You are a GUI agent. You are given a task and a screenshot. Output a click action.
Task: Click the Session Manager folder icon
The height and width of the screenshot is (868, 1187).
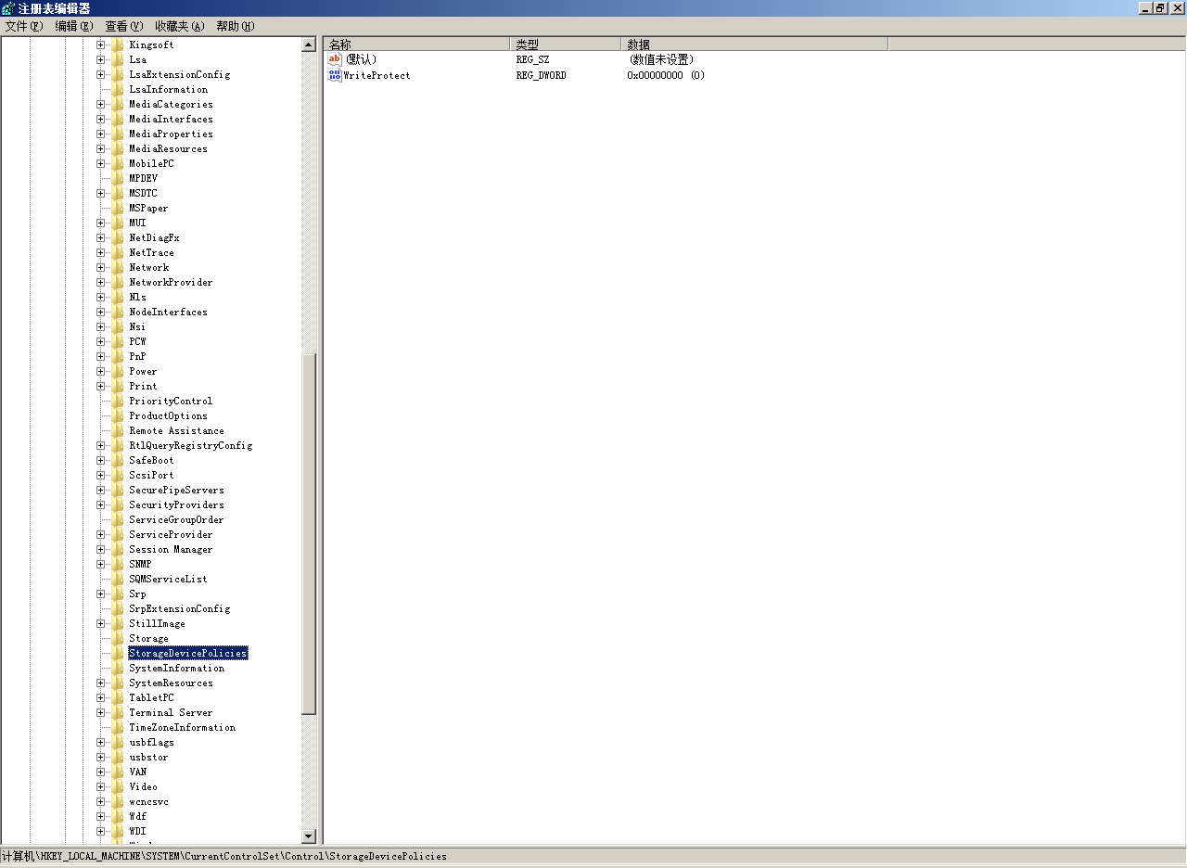point(117,549)
